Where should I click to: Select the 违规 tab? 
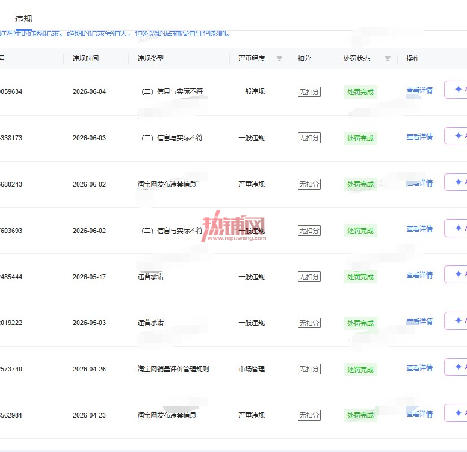[x=23, y=19]
